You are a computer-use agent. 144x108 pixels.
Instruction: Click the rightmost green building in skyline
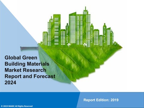[112, 37]
